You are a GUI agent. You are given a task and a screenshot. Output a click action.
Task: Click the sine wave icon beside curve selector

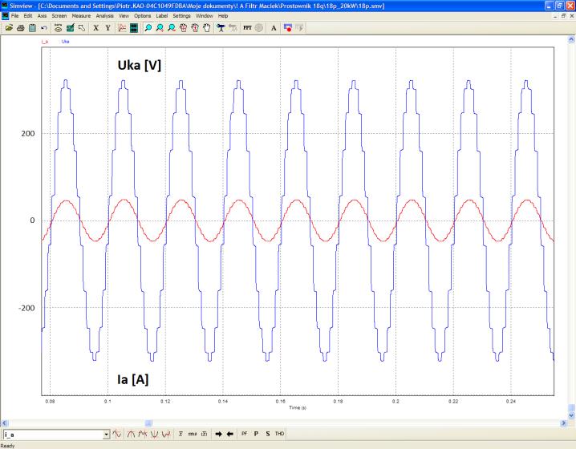tap(117, 434)
